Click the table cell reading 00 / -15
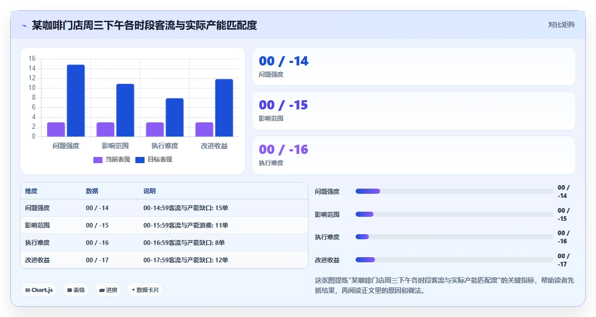The width and height of the screenshot is (596, 317). tap(97, 225)
